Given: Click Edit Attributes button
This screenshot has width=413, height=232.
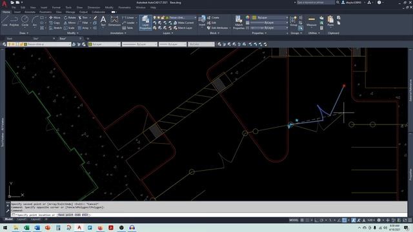Looking at the screenshot, I should 219,28.
